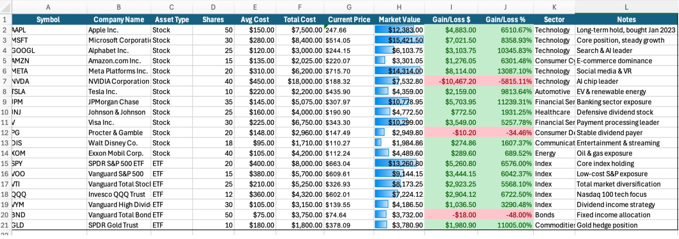Click the 'AI chip leader' note

point(626,81)
